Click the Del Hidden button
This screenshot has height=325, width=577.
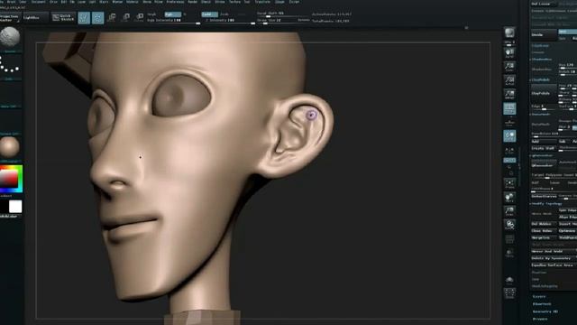(x=544, y=224)
